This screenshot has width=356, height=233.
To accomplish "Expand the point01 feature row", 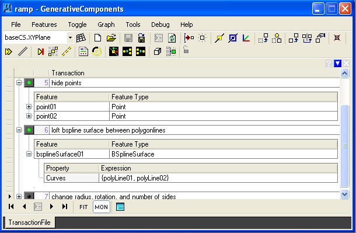I will (x=29, y=106).
